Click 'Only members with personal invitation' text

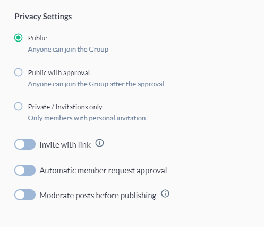pyautogui.click(x=87, y=118)
